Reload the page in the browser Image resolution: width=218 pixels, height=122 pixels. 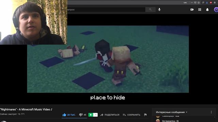tap(203, 3)
